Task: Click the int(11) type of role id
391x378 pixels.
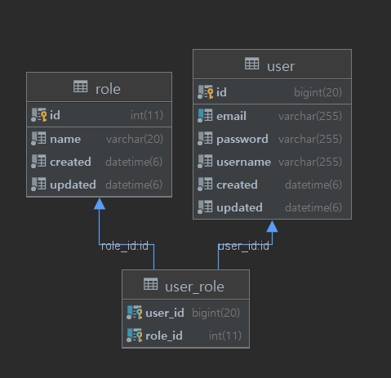Action: 147,115
